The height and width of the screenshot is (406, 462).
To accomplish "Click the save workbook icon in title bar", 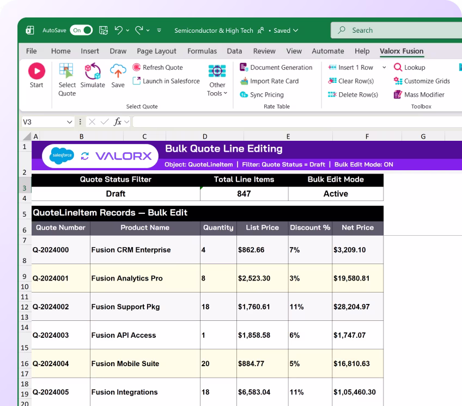I will [x=104, y=30].
